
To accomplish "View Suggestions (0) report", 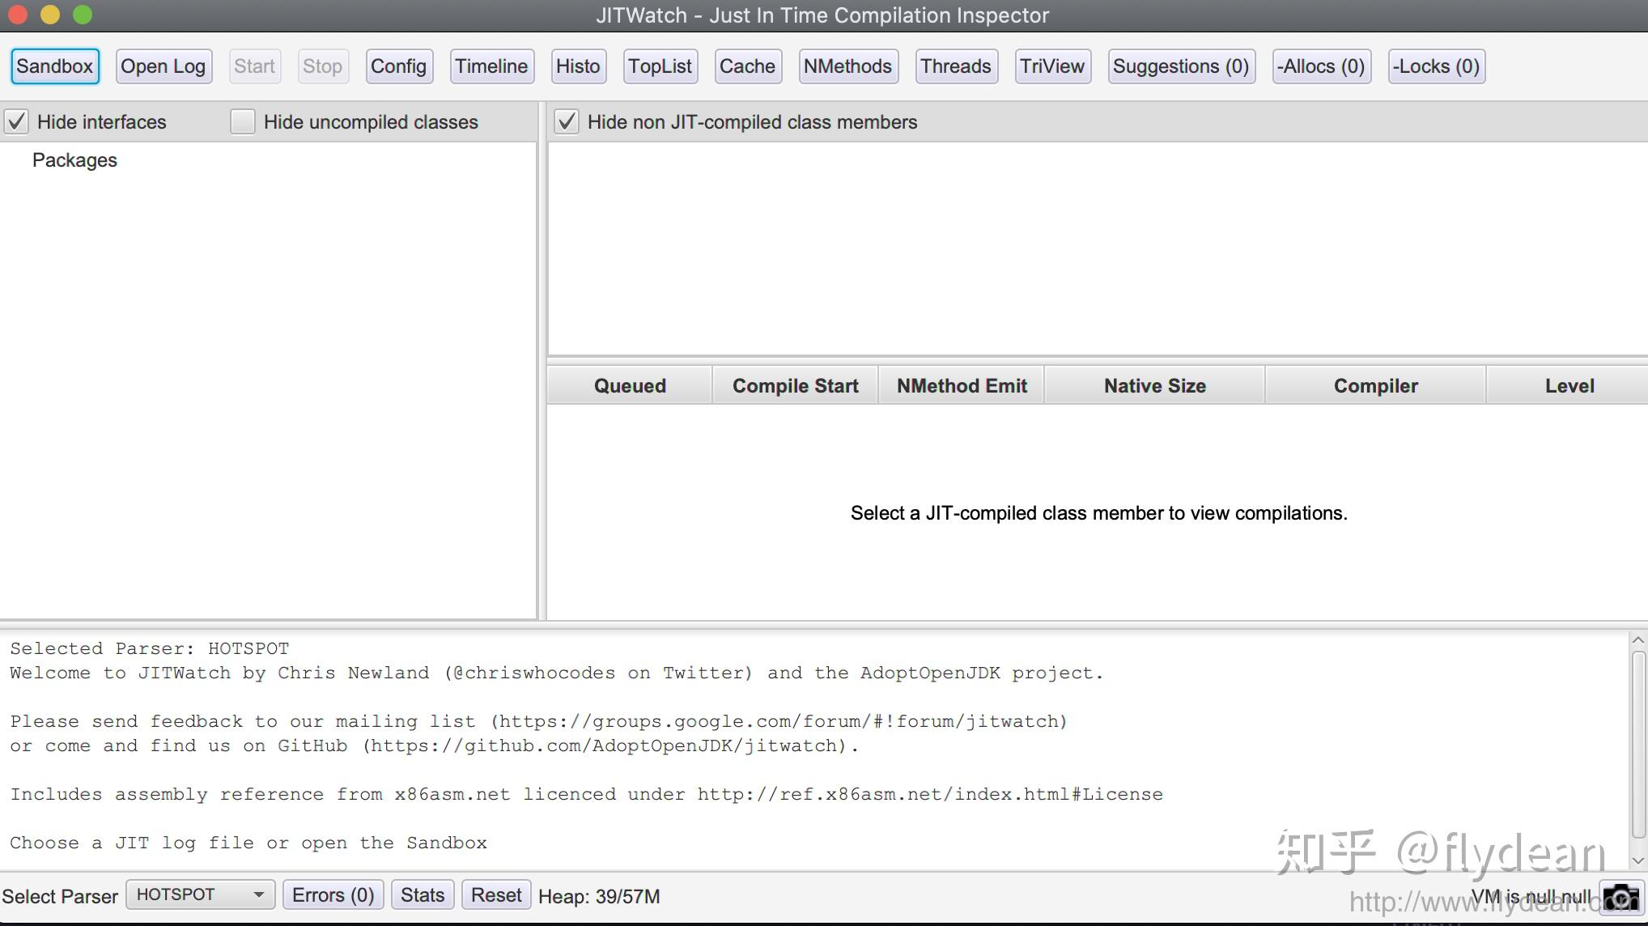I will 1180,66.
